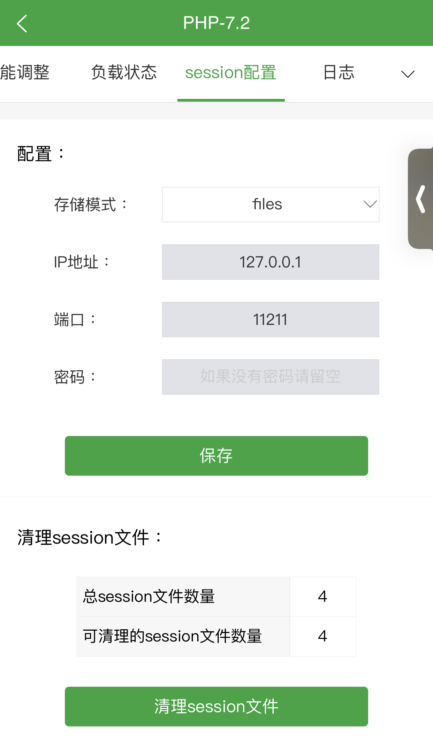
Task: Tap the 可清理的session文件数量 row label
Action: pyautogui.click(x=172, y=636)
